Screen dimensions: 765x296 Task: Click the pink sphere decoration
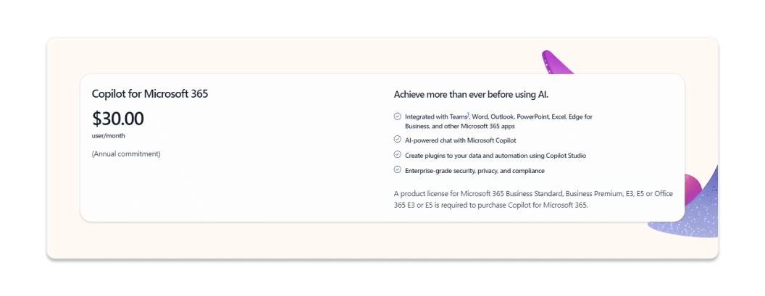[x=693, y=189]
